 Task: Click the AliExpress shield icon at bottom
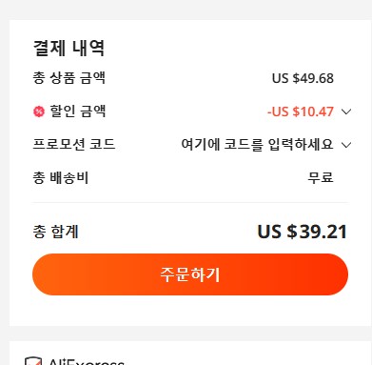(x=33, y=361)
